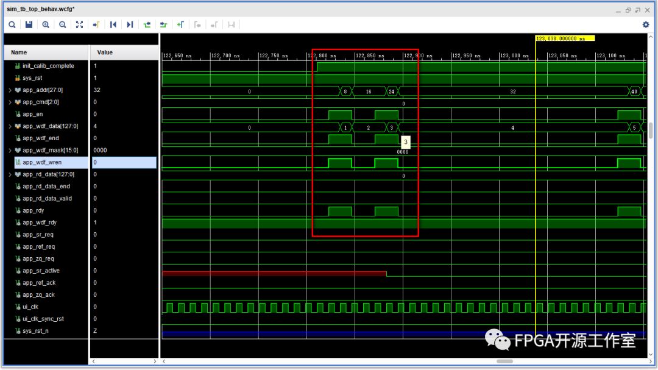Expand the app_rd_data[127:0] bus
This screenshot has width=658, height=370.
[9, 174]
